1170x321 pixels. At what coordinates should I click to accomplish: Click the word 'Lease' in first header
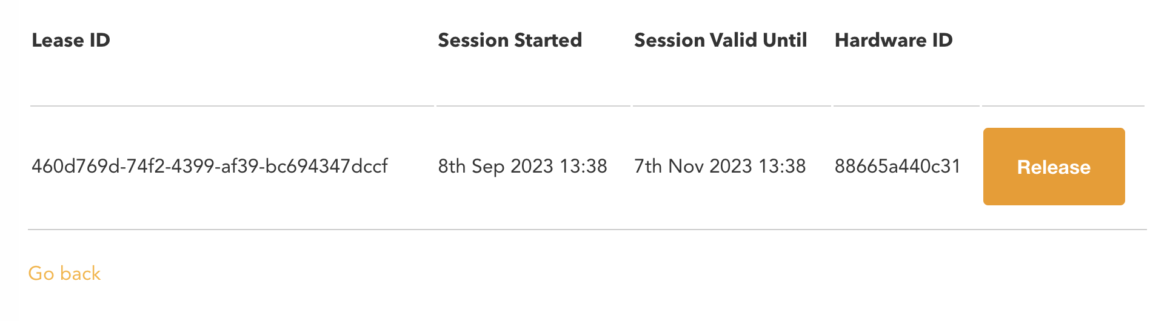tap(58, 41)
